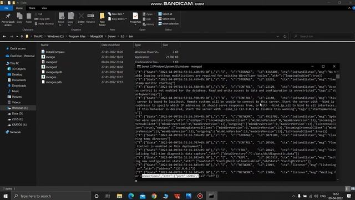355x200 pixels.
Task: Click Pin to Quick access icon
Action: 8,19
